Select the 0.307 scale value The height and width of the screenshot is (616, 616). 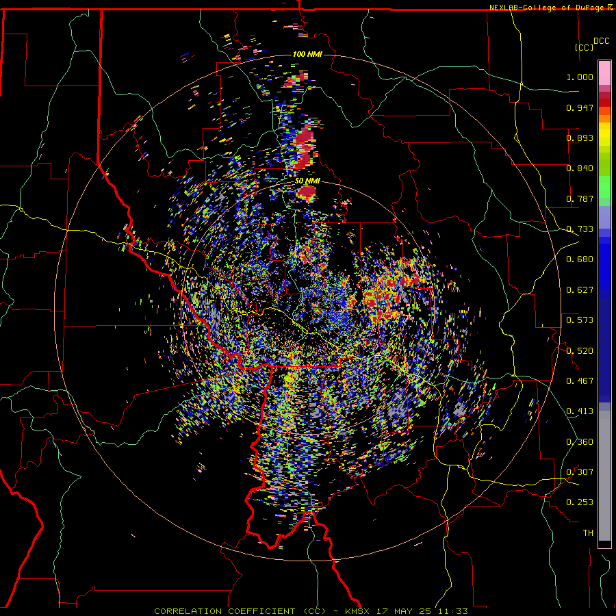(x=580, y=472)
